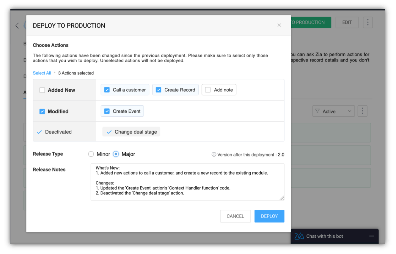
Task: Click the Zia chat logo icon
Action: 299,236
